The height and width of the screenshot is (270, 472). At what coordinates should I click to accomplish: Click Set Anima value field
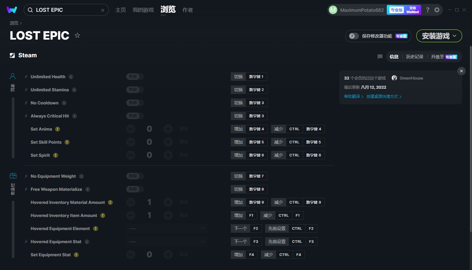pyautogui.click(x=149, y=129)
